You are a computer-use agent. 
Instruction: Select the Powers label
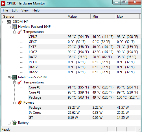[x=29, y=103]
